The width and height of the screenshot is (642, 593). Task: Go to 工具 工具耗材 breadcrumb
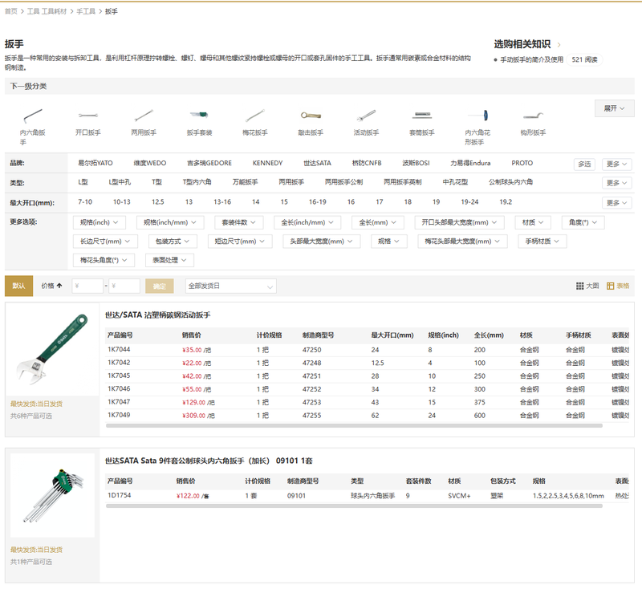click(x=47, y=11)
